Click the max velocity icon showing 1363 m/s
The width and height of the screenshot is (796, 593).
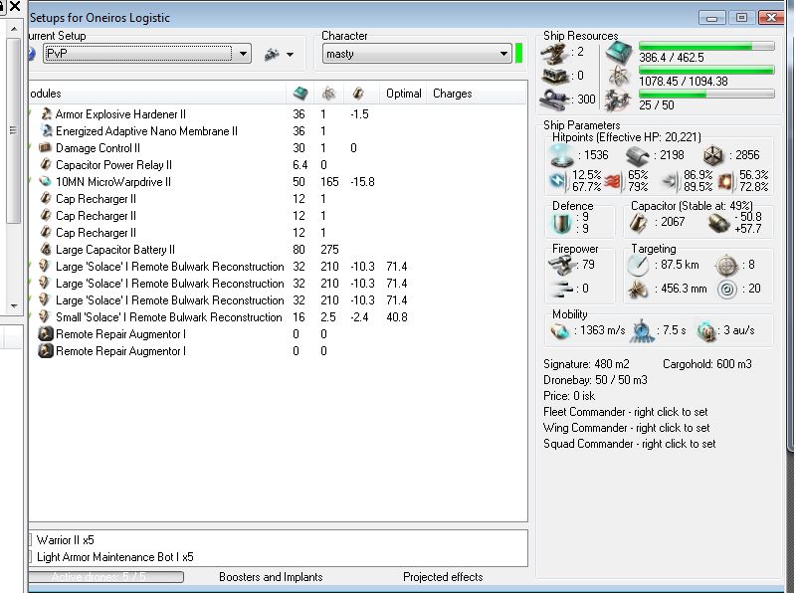tap(560, 331)
